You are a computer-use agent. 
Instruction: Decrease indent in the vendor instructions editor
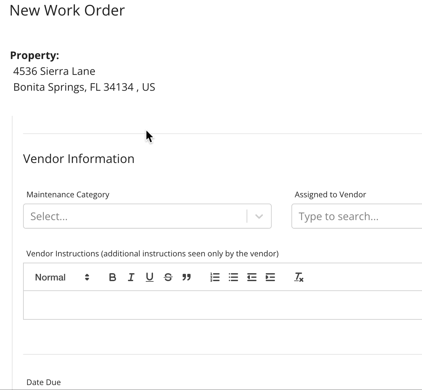tap(252, 277)
